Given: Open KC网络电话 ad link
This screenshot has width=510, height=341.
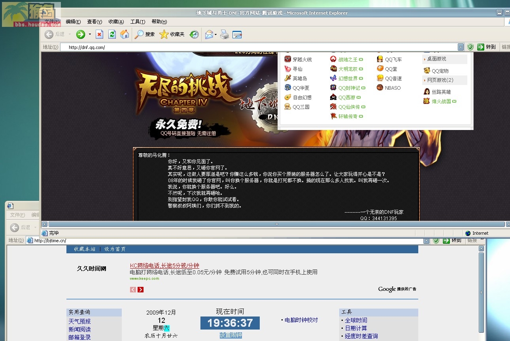Looking at the screenshot, I should tap(164, 266).
